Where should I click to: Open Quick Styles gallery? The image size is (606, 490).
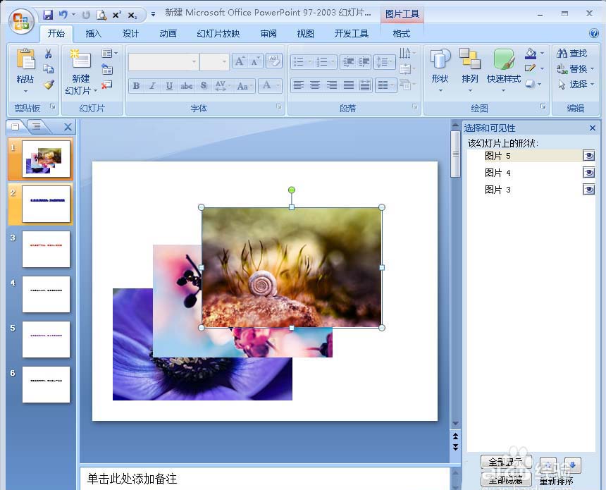[x=504, y=71]
